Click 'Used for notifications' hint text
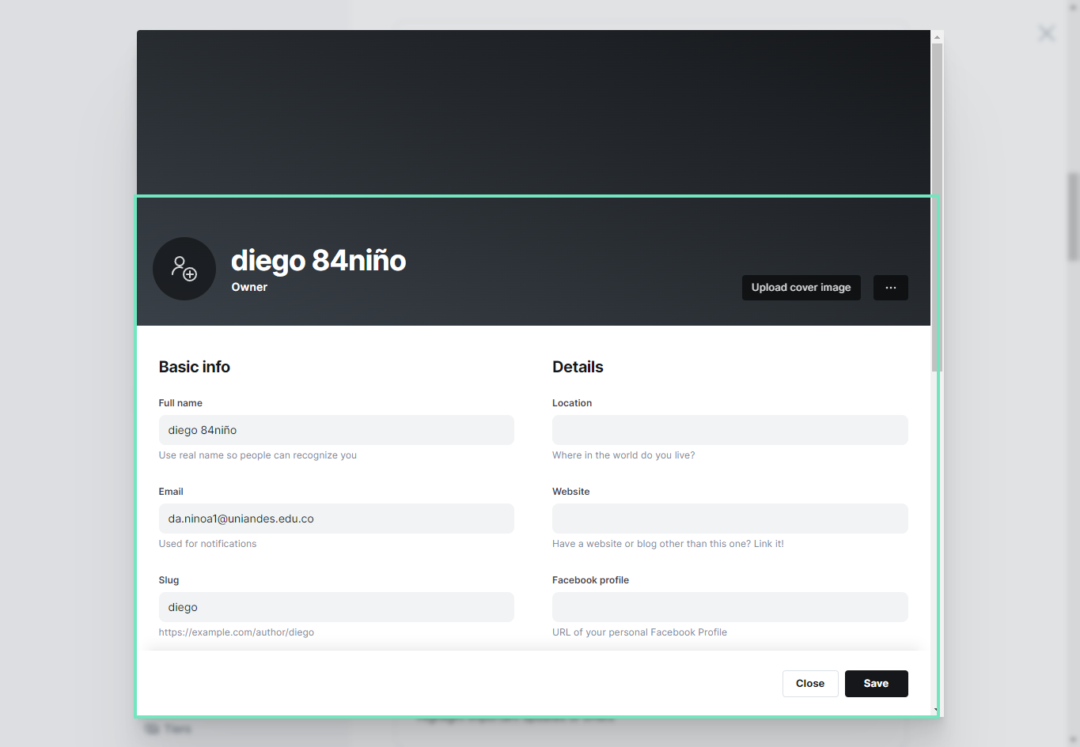 pyautogui.click(x=207, y=544)
